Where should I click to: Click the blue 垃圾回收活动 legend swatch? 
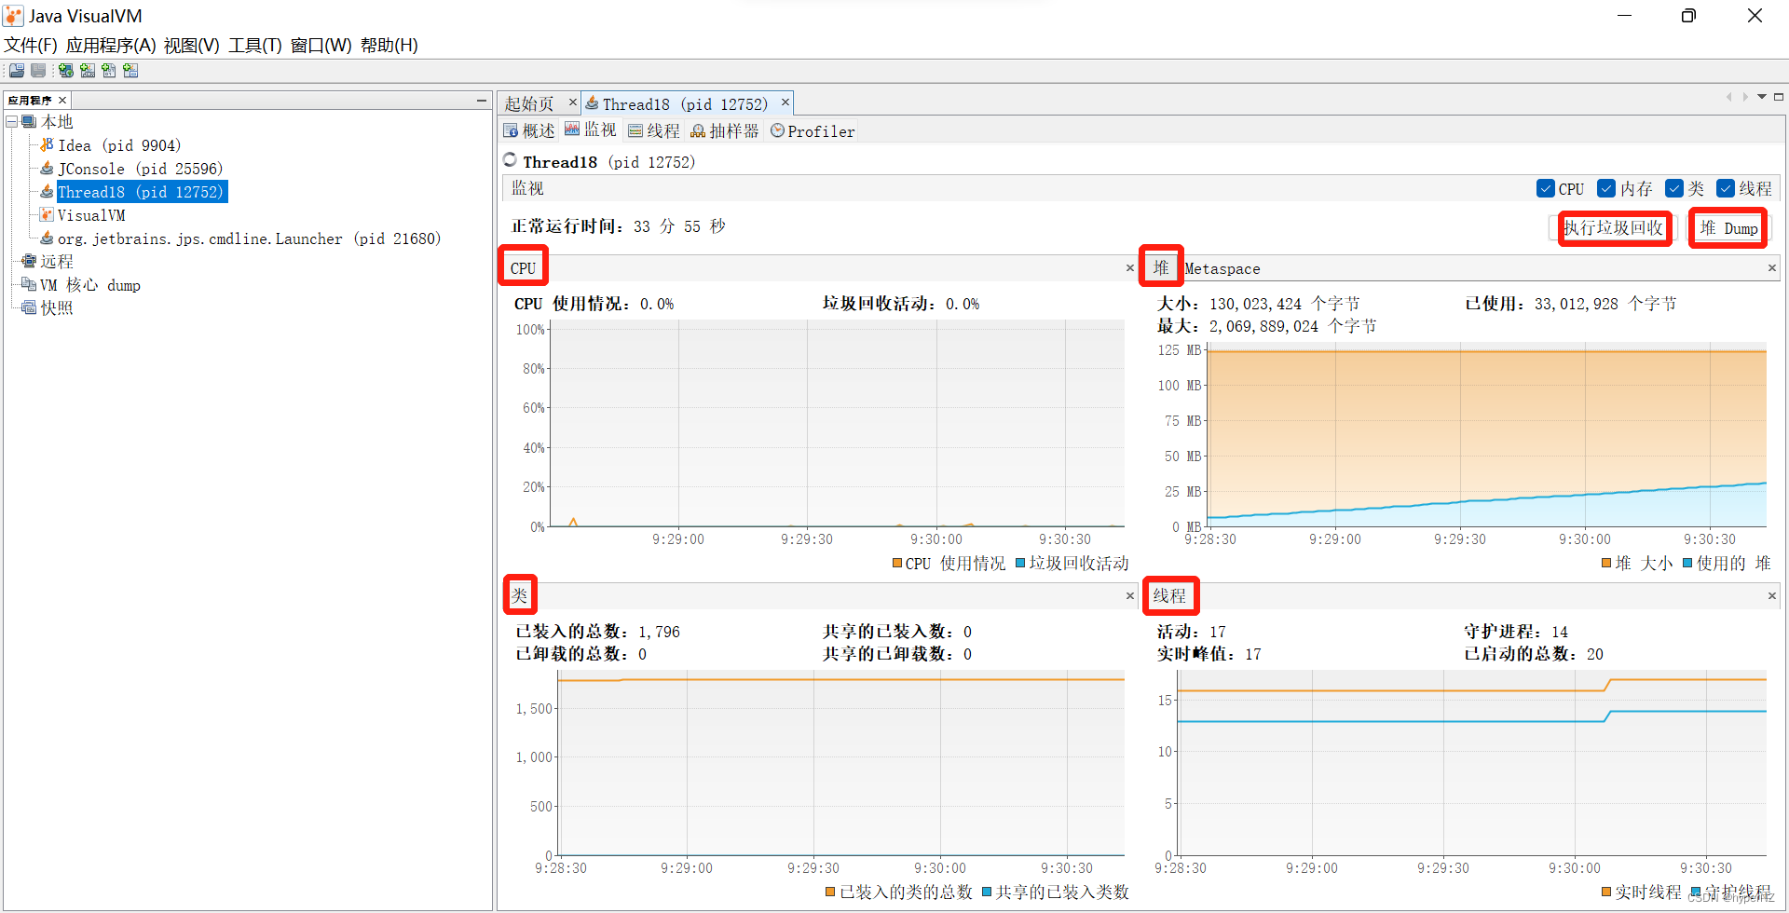pos(1020,563)
